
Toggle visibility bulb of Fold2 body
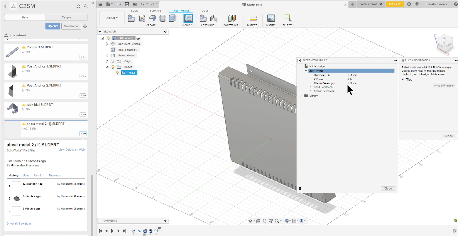[117, 73]
